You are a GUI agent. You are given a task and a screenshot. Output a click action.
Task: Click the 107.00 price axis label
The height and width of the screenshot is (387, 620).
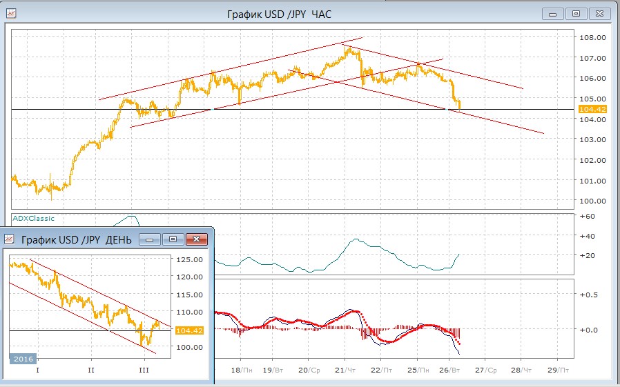(x=592, y=58)
